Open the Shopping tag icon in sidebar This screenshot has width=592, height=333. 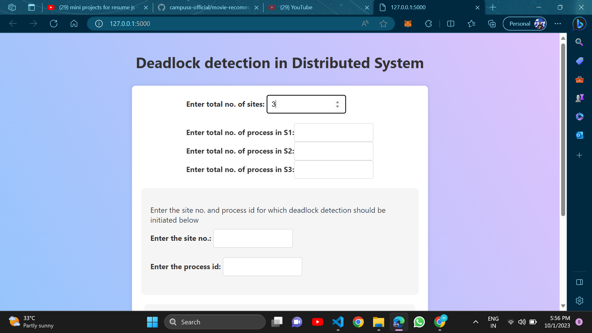point(579,61)
